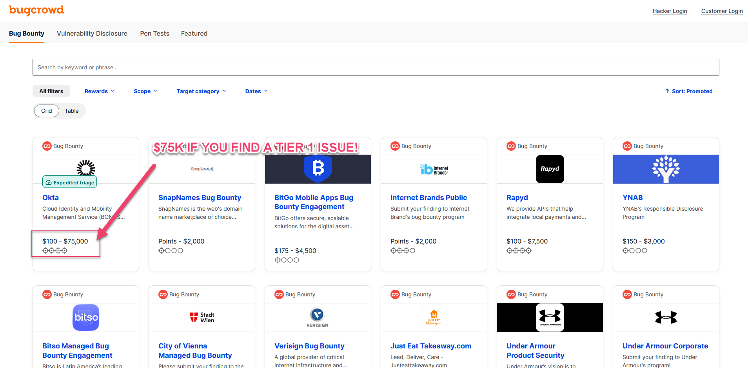Open City of Vienna Managed Bug Bounty
This screenshot has width=748, height=368.
[195, 351]
